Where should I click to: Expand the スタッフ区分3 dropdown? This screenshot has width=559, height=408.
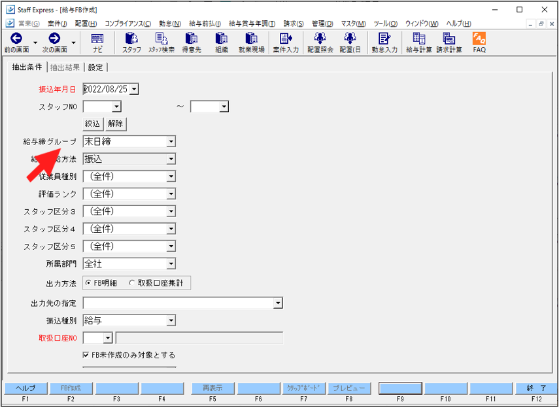(x=171, y=211)
